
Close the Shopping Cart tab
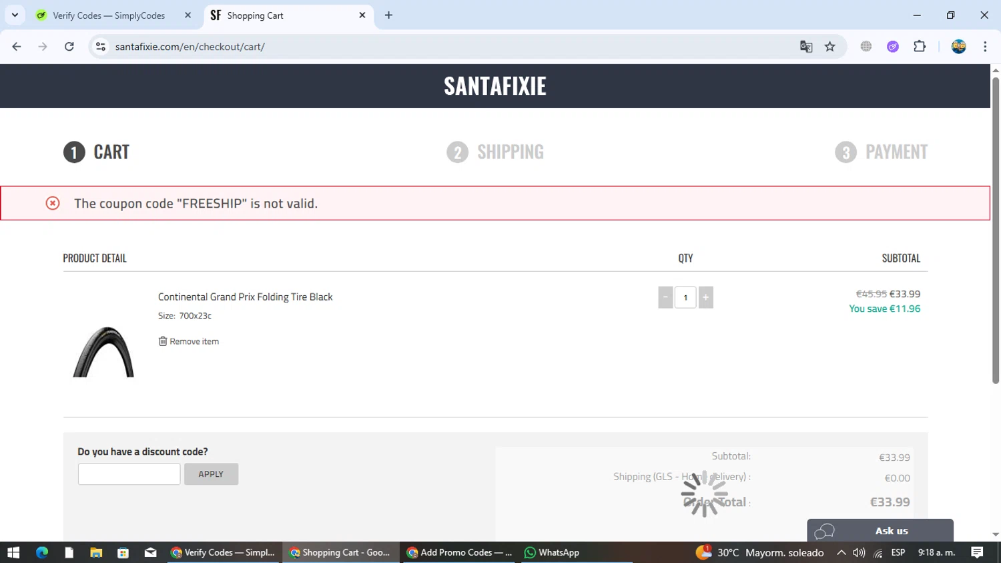pyautogui.click(x=362, y=15)
